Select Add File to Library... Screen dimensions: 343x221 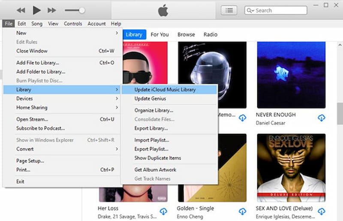coord(62,63)
